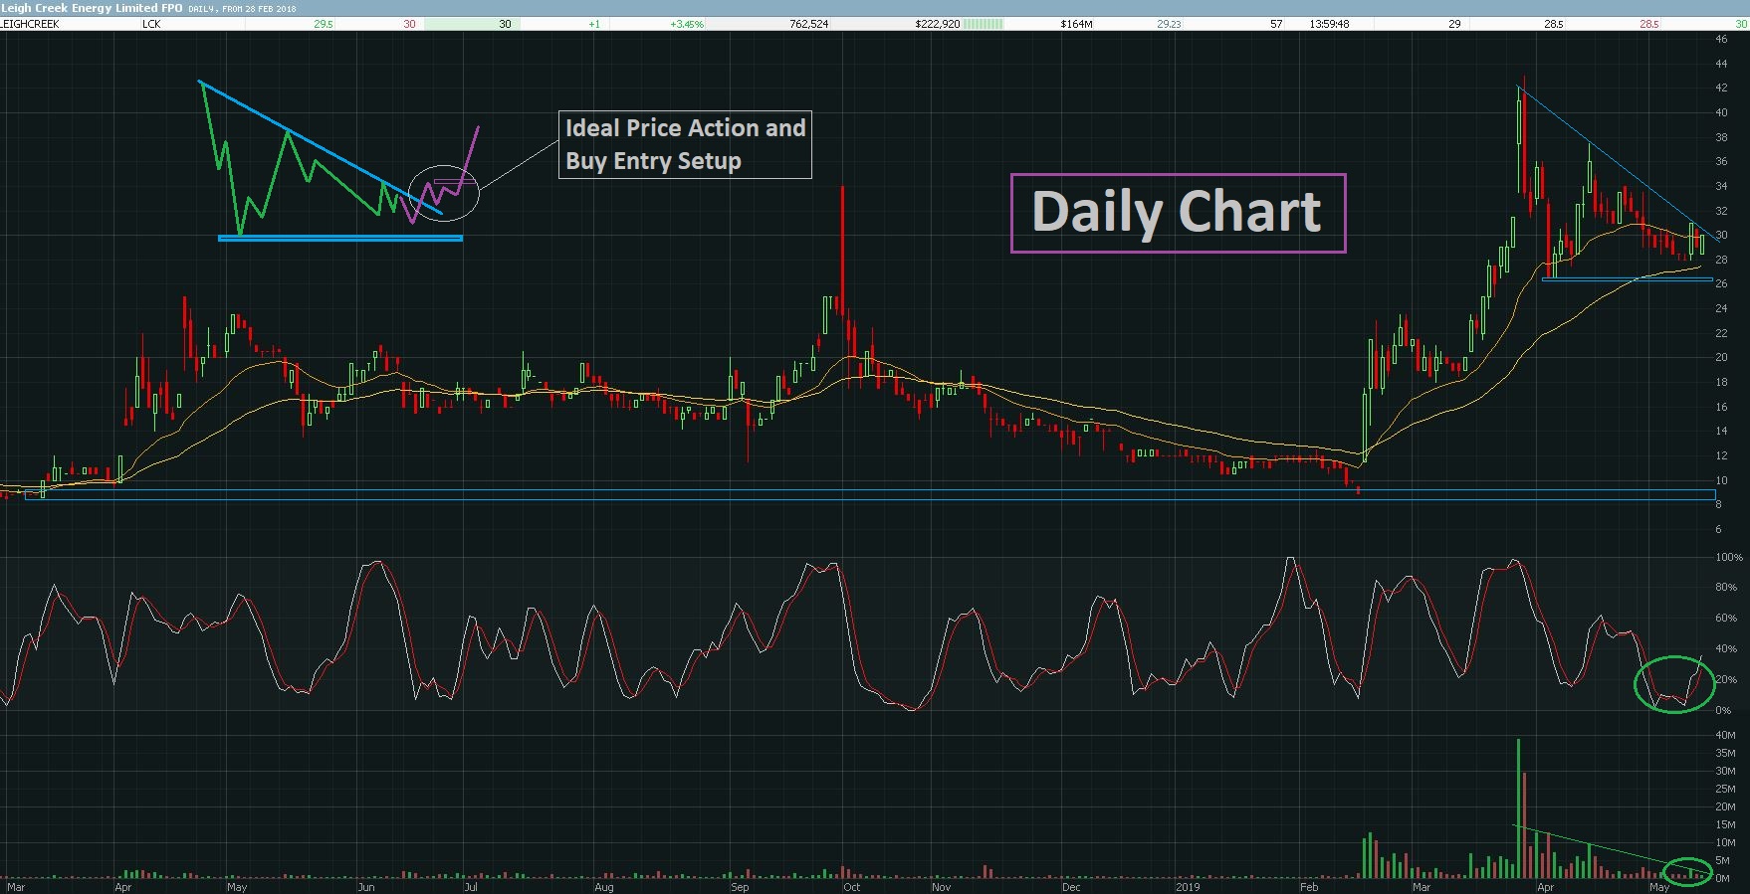Screen dimensions: 1750x894
Task: Click the 13:59:48 timestamp cell
Action: [x=1329, y=24]
